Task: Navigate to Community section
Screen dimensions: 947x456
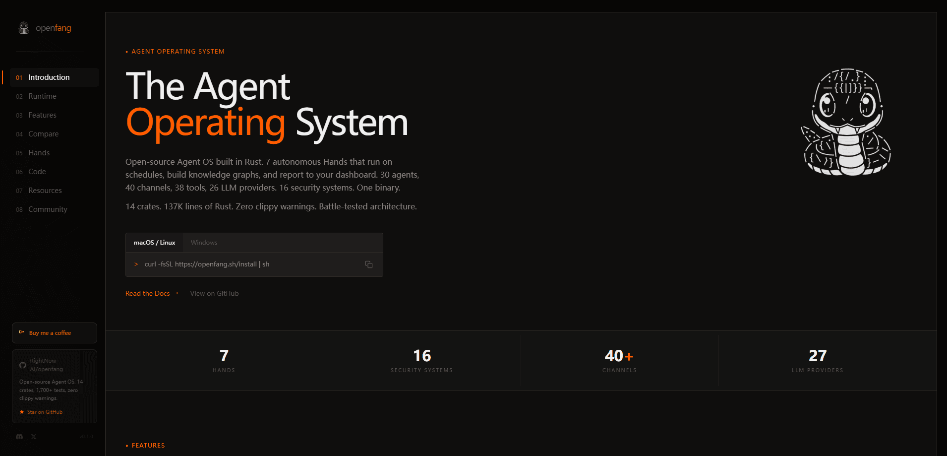Action: point(55,209)
